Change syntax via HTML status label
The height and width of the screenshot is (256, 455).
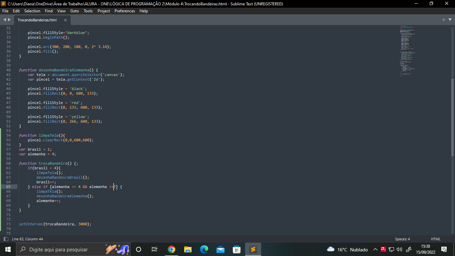(x=436, y=239)
